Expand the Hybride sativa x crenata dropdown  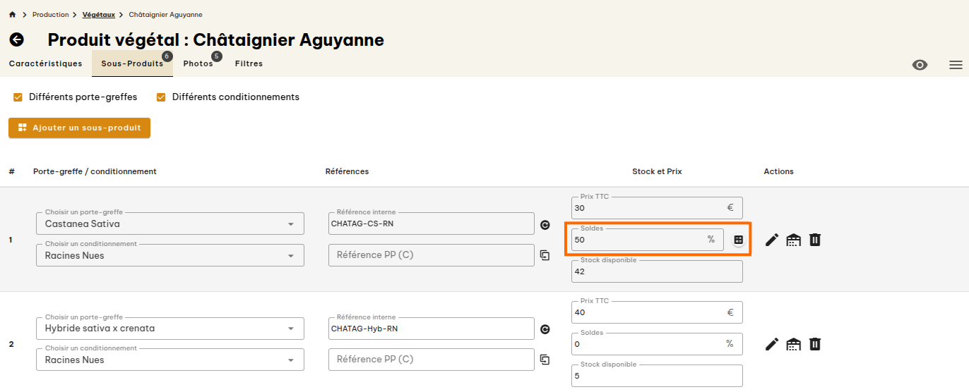pos(170,329)
